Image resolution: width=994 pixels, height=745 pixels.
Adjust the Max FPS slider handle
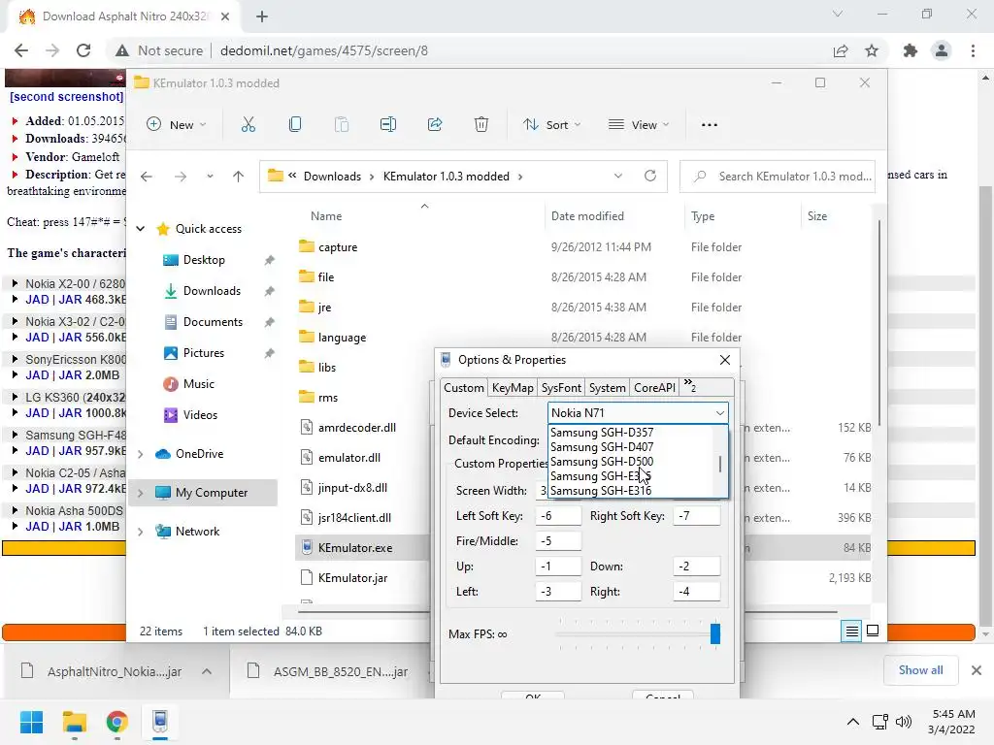(715, 633)
